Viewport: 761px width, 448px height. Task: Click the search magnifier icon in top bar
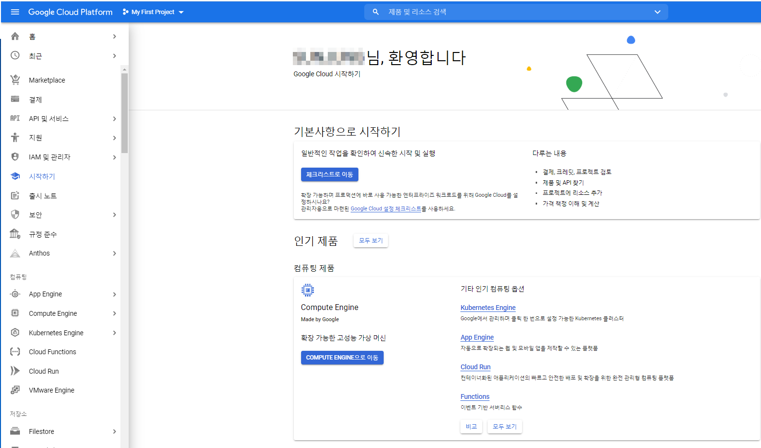pos(375,12)
